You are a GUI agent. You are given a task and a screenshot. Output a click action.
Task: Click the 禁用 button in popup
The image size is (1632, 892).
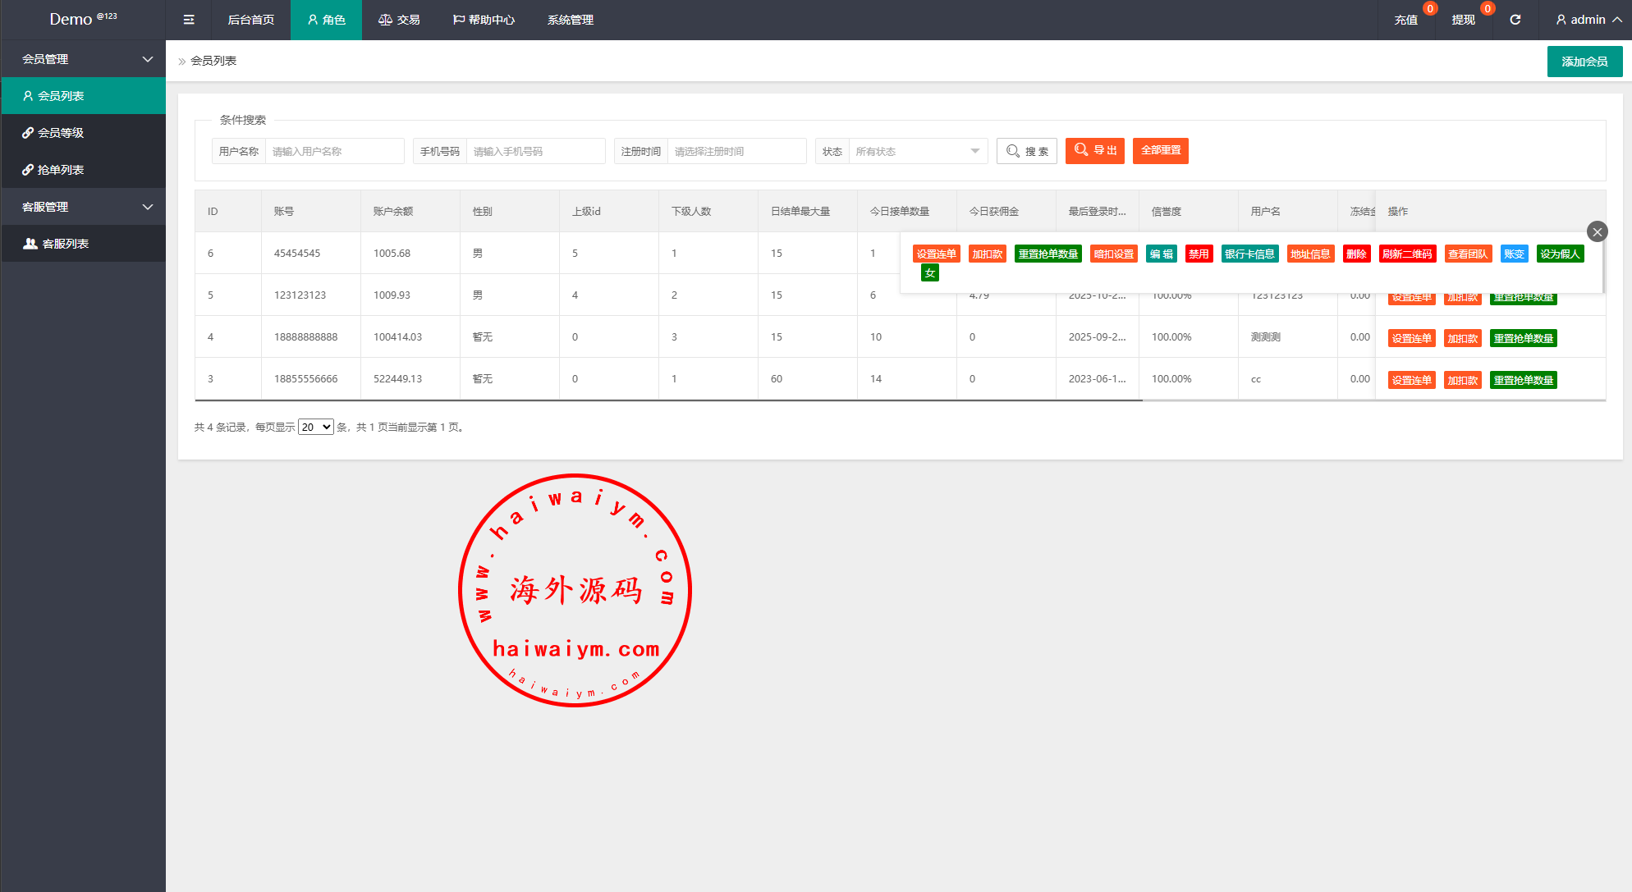point(1199,254)
